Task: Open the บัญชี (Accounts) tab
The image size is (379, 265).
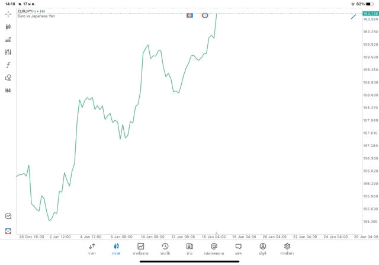Action: [262, 248]
